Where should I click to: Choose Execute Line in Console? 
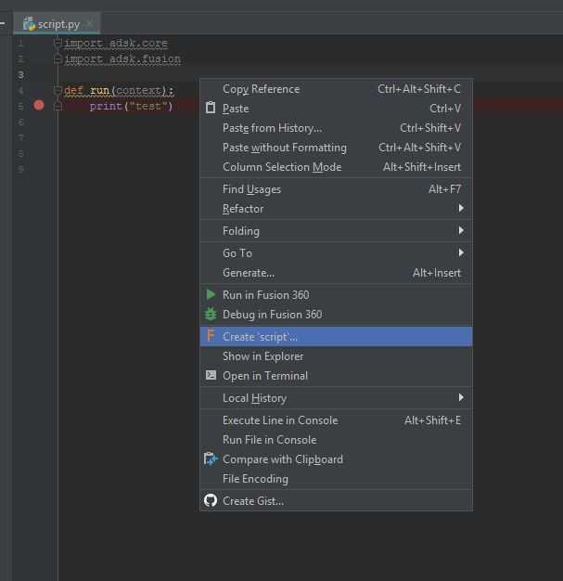(336, 420)
